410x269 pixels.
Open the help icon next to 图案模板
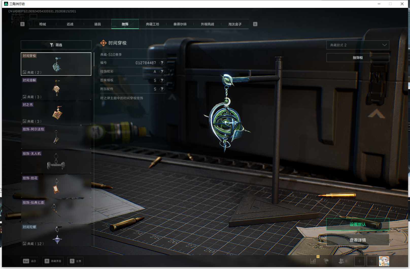[x=162, y=80]
